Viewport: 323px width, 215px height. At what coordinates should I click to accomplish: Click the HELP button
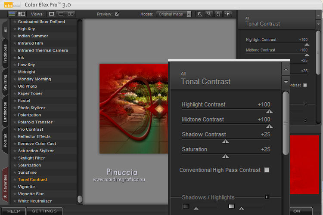(13, 211)
